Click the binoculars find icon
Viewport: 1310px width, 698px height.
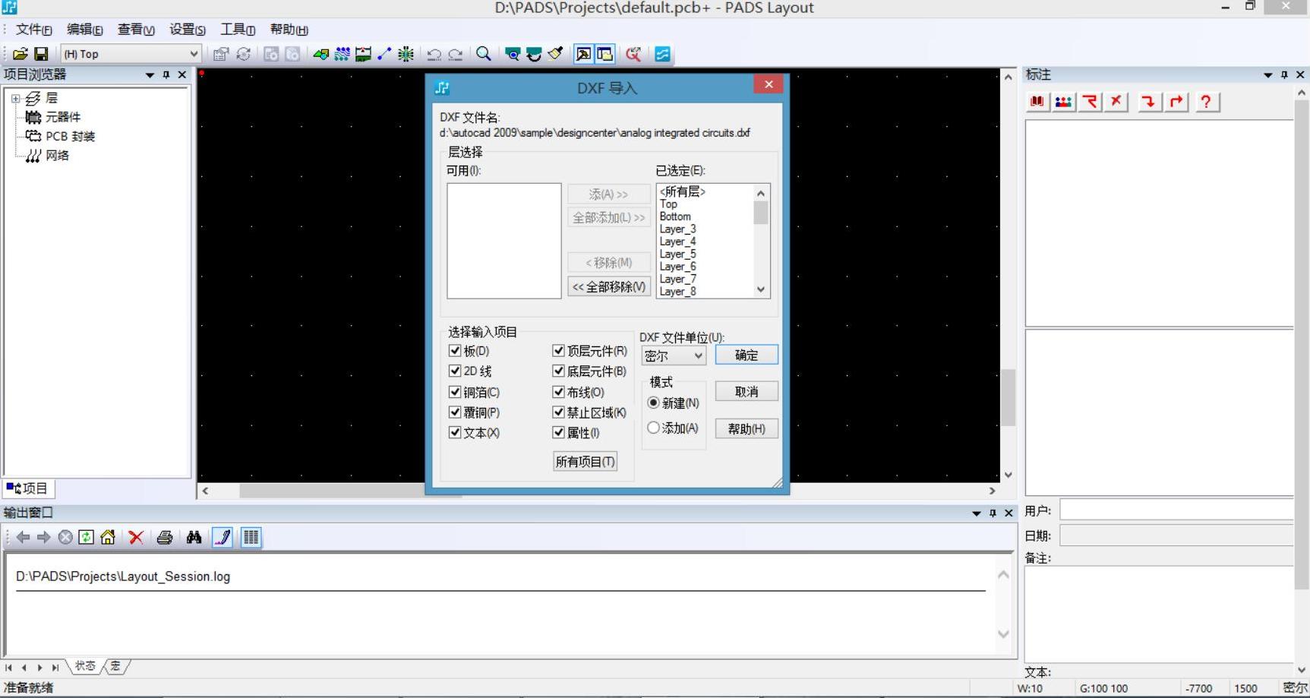point(194,538)
